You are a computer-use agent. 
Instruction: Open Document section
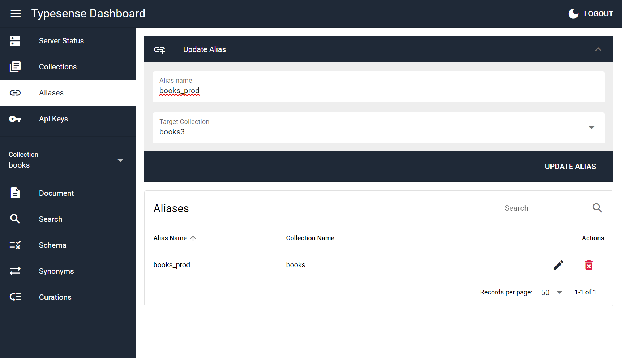(x=68, y=193)
